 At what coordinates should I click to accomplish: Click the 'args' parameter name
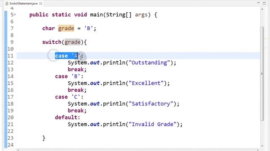[141, 15]
